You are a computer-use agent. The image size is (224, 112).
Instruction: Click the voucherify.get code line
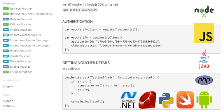pyautogui.click(x=112, y=78)
